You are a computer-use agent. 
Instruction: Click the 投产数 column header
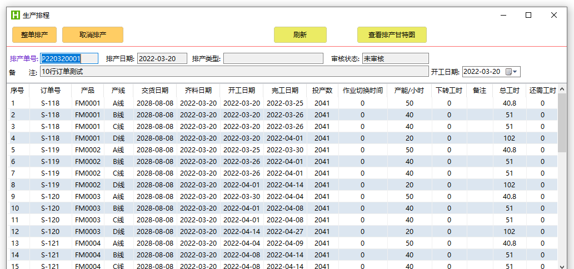click(322, 91)
